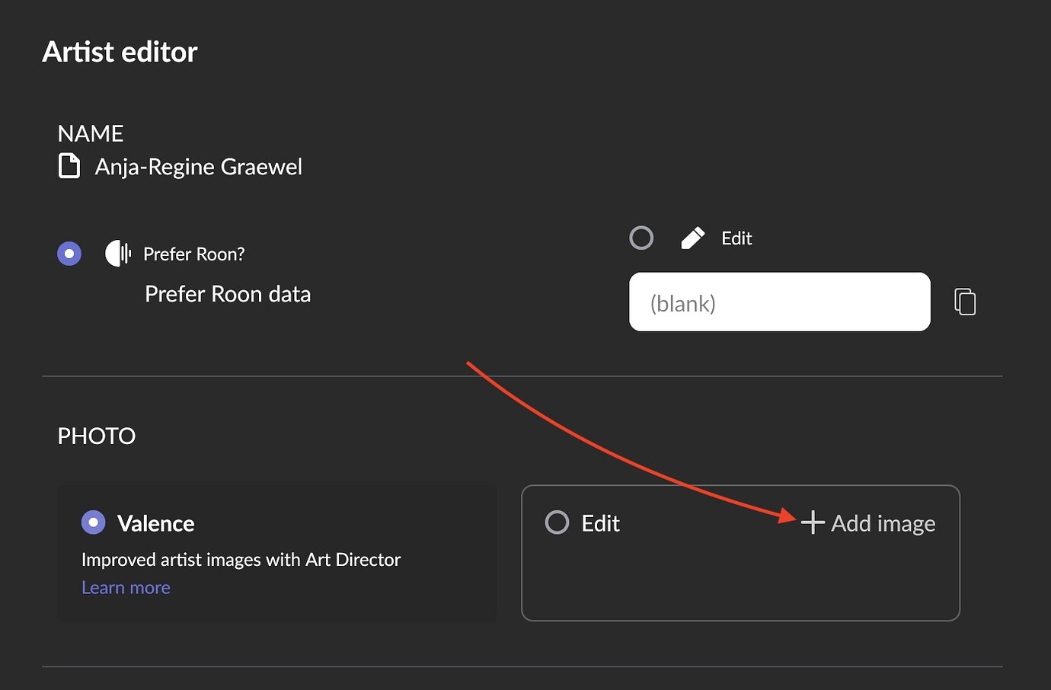Click the artist name Anja-Regine Graewel
The width and height of the screenshot is (1051, 690).
[x=198, y=167]
